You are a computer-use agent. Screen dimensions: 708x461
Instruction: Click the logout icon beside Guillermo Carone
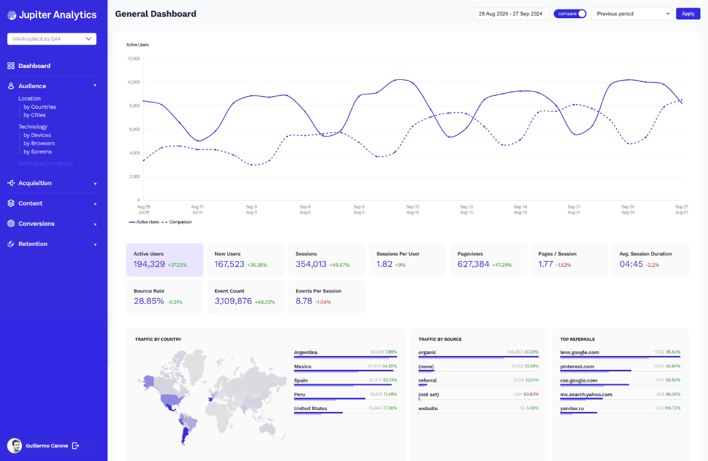[76, 446]
